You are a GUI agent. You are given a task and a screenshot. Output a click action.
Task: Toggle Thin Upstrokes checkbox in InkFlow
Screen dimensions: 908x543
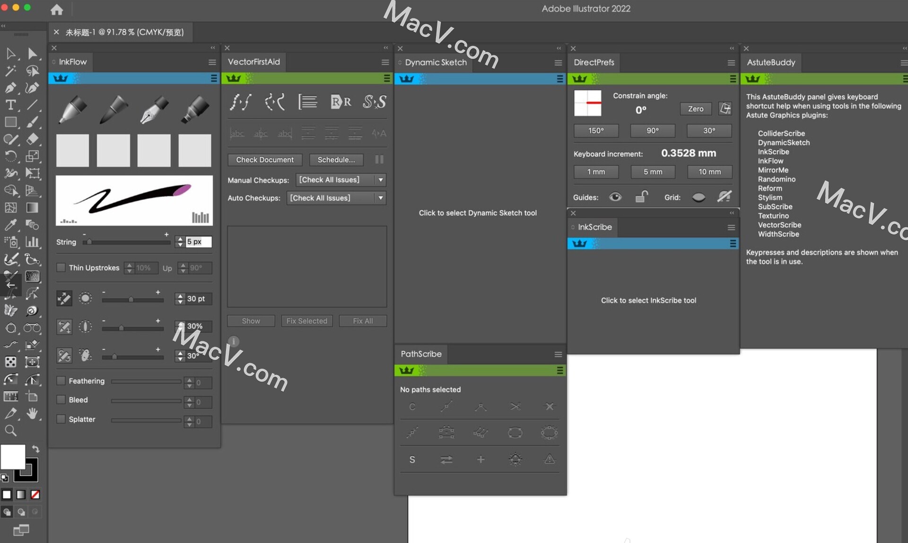60,267
